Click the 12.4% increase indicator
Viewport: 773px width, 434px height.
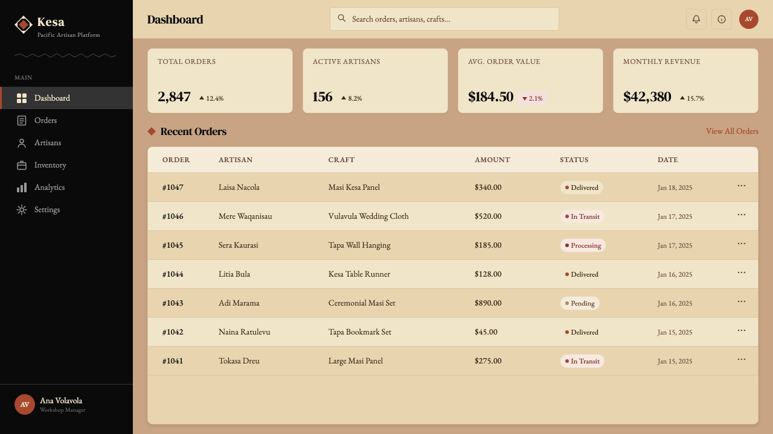[211, 98]
